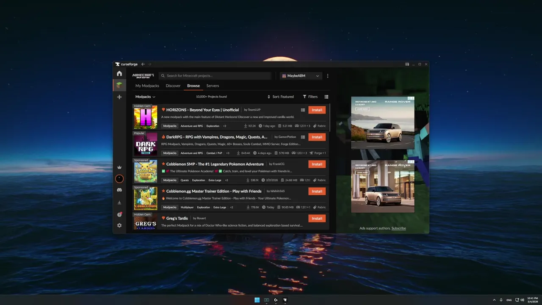
Task: Click Combat / PvP tag on DarkRPG
Action: 214,153
